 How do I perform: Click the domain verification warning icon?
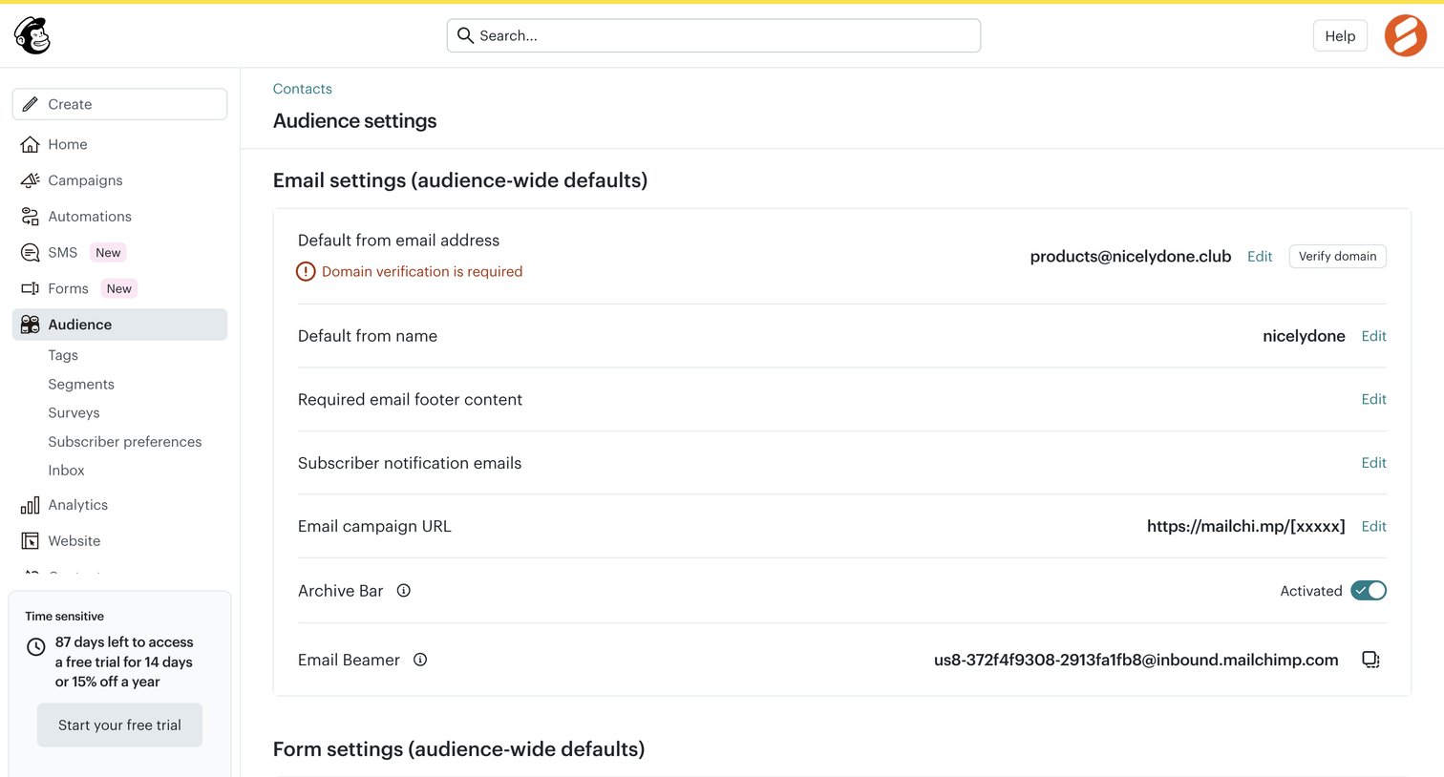pos(306,271)
